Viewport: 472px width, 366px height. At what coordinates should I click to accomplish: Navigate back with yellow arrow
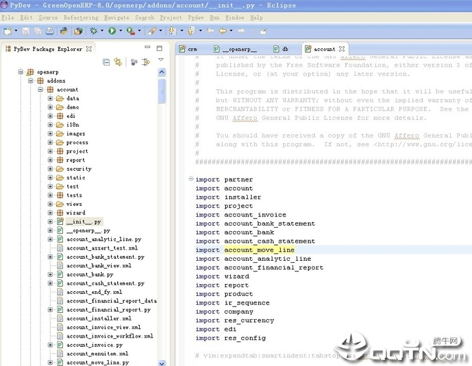(x=222, y=30)
